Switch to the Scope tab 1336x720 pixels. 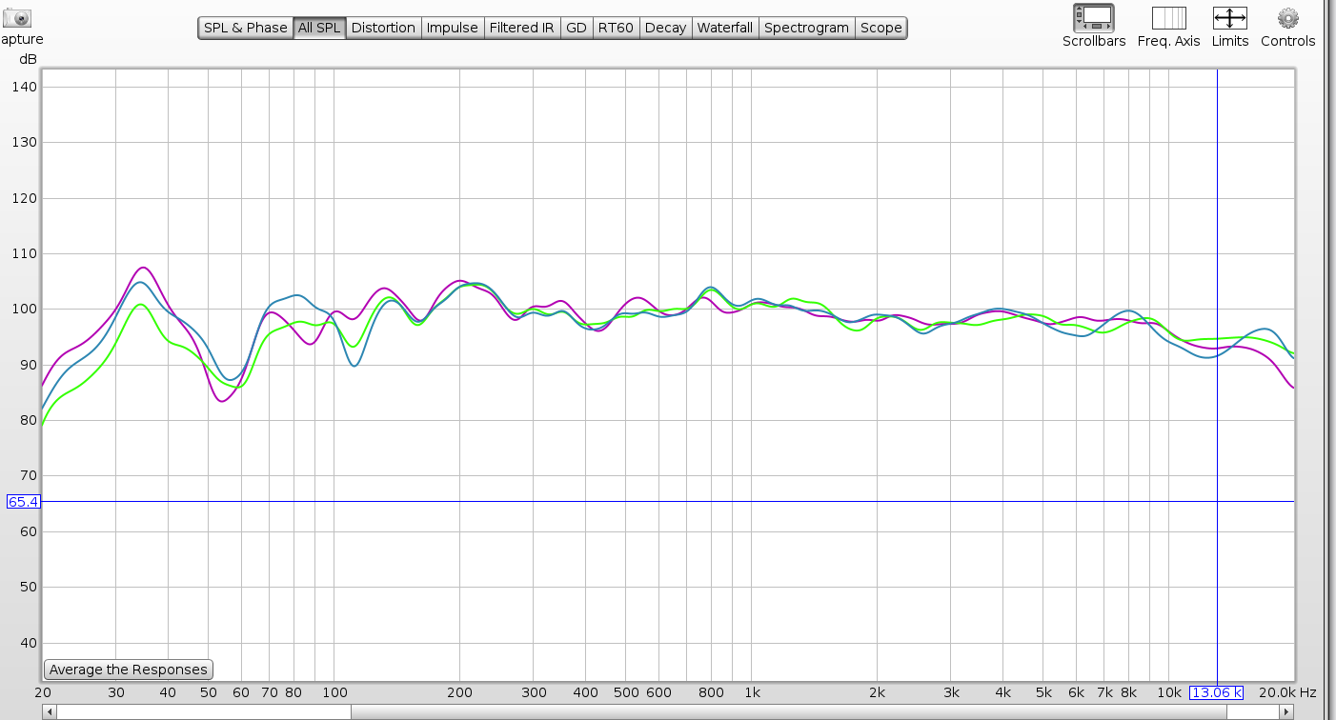pyautogui.click(x=881, y=28)
